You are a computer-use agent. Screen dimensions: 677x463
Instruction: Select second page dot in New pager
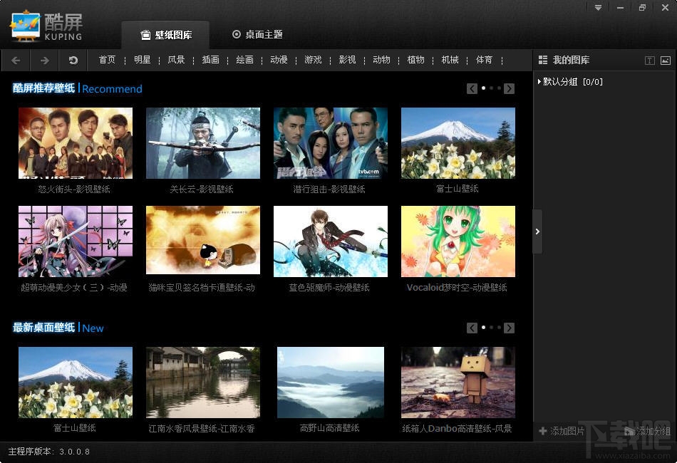491,328
